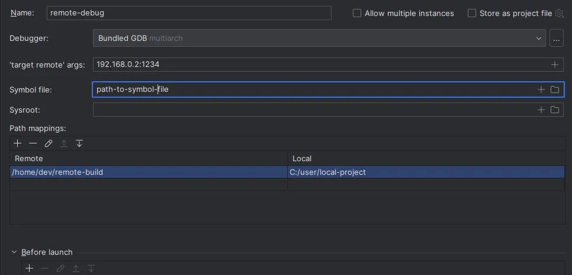Image resolution: width=572 pixels, height=275 pixels.
Task: Edit the selected path mapping
Action: tap(49, 143)
